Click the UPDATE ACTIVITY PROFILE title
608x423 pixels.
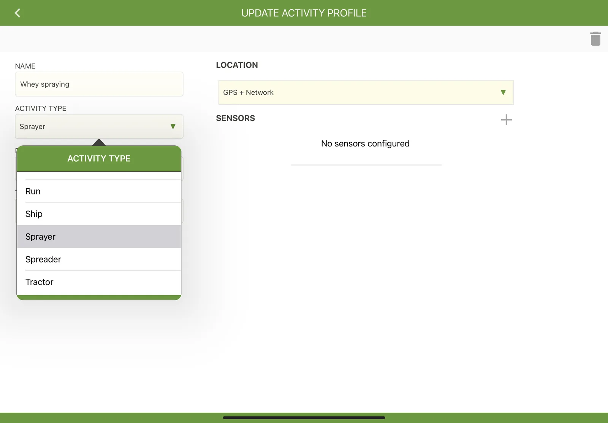pyautogui.click(x=304, y=13)
